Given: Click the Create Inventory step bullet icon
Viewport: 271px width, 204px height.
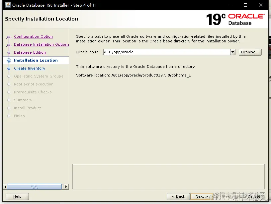Looking at the screenshot, I should click(9, 69).
